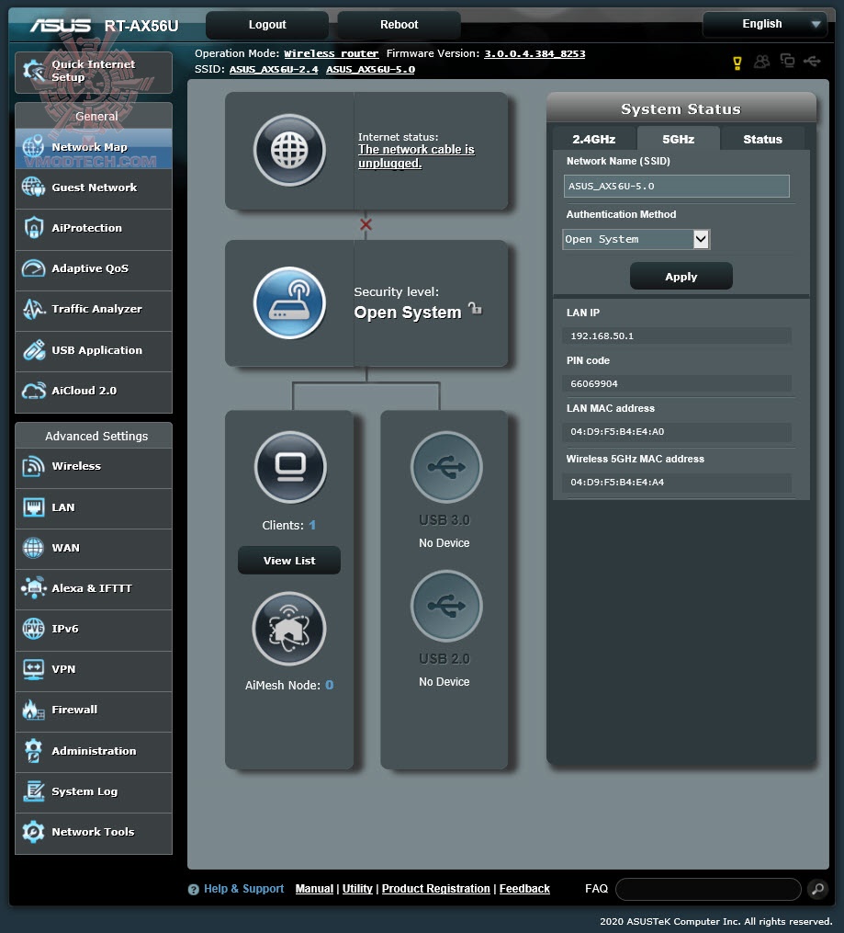844x933 pixels.
Task: Switch to the Status tab
Action: click(x=761, y=139)
